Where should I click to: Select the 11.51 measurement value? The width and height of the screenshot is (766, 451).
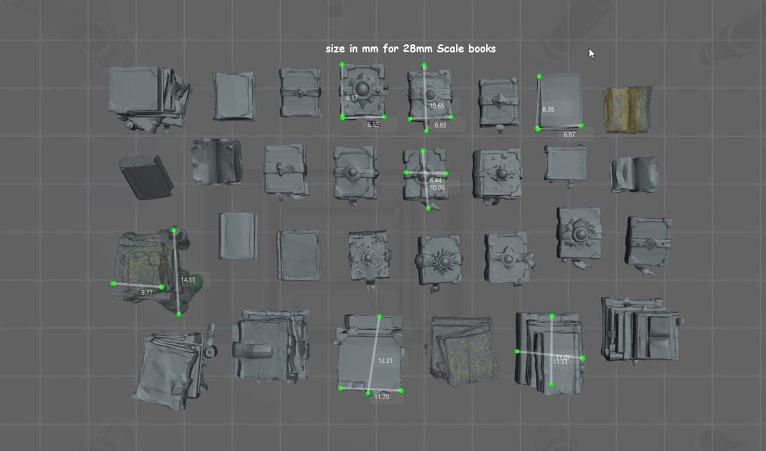pos(560,362)
